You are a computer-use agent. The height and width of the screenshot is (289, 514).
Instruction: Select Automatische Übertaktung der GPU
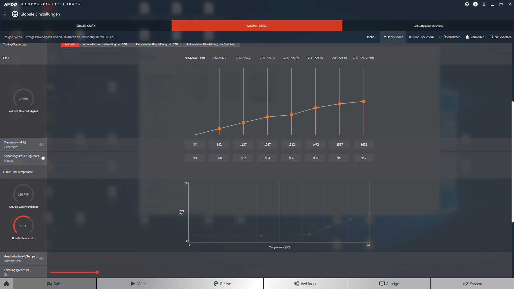(x=157, y=44)
